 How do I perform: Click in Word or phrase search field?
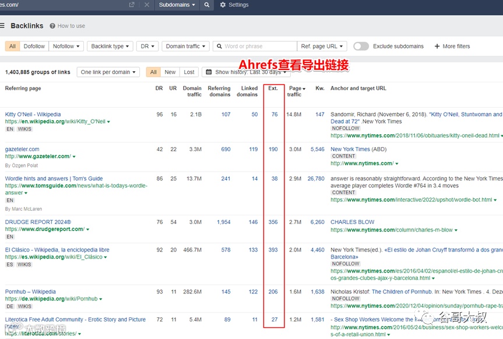[255, 46]
